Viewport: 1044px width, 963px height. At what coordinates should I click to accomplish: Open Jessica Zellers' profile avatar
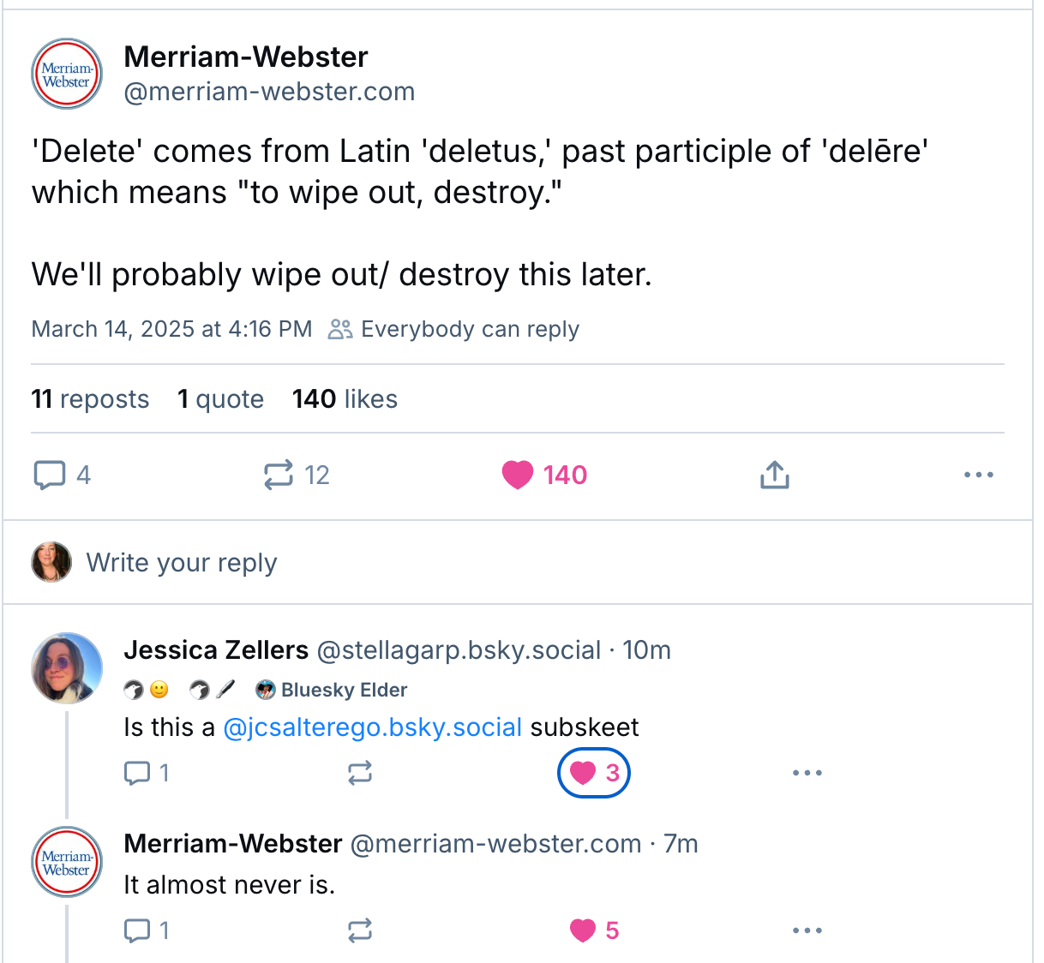click(x=67, y=668)
